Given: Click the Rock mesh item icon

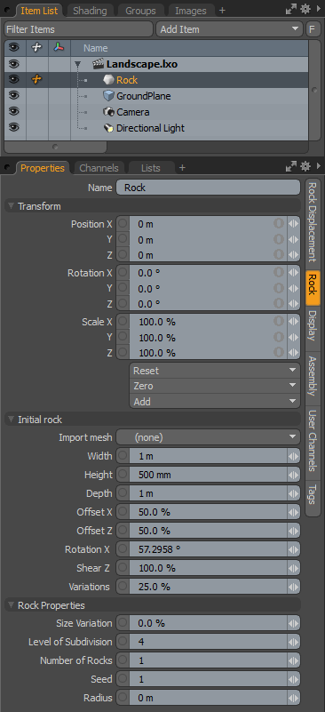Looking at the screenshot, I should [x=108, y=80].
